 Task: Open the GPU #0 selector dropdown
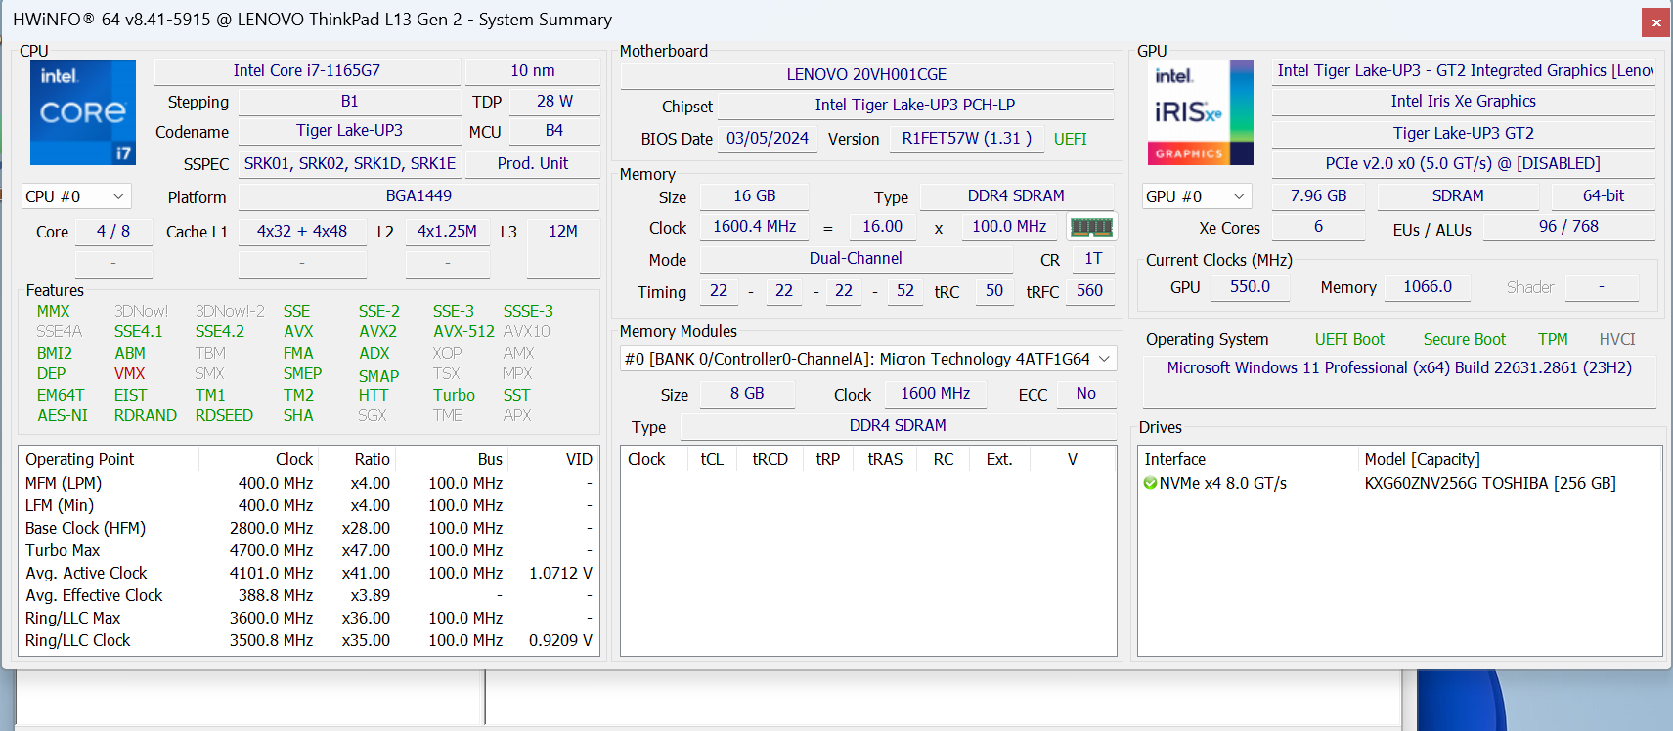(1197, 196)
